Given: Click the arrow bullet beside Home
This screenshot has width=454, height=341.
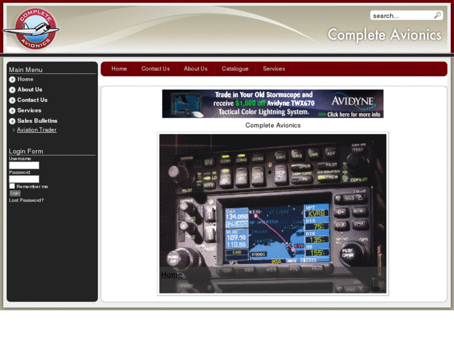Looking at the screenshot, I should pos(12,79).
